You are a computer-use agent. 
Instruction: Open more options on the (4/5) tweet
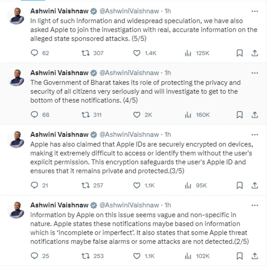click(x=254, y=73)
